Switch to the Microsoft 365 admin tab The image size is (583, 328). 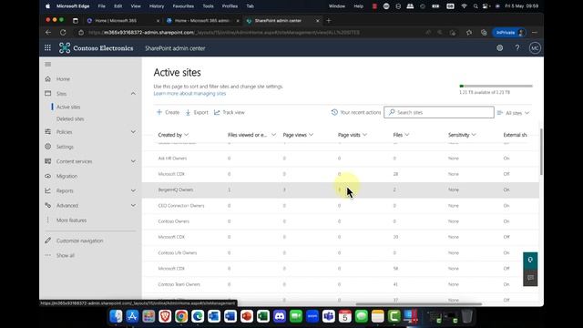pos(203,20)
